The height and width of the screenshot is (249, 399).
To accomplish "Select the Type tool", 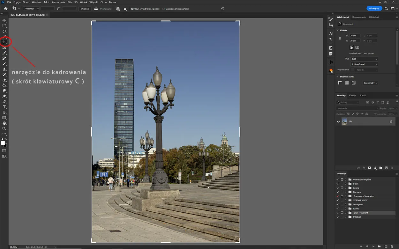I will pyautogui.click(x=4, y=107).
